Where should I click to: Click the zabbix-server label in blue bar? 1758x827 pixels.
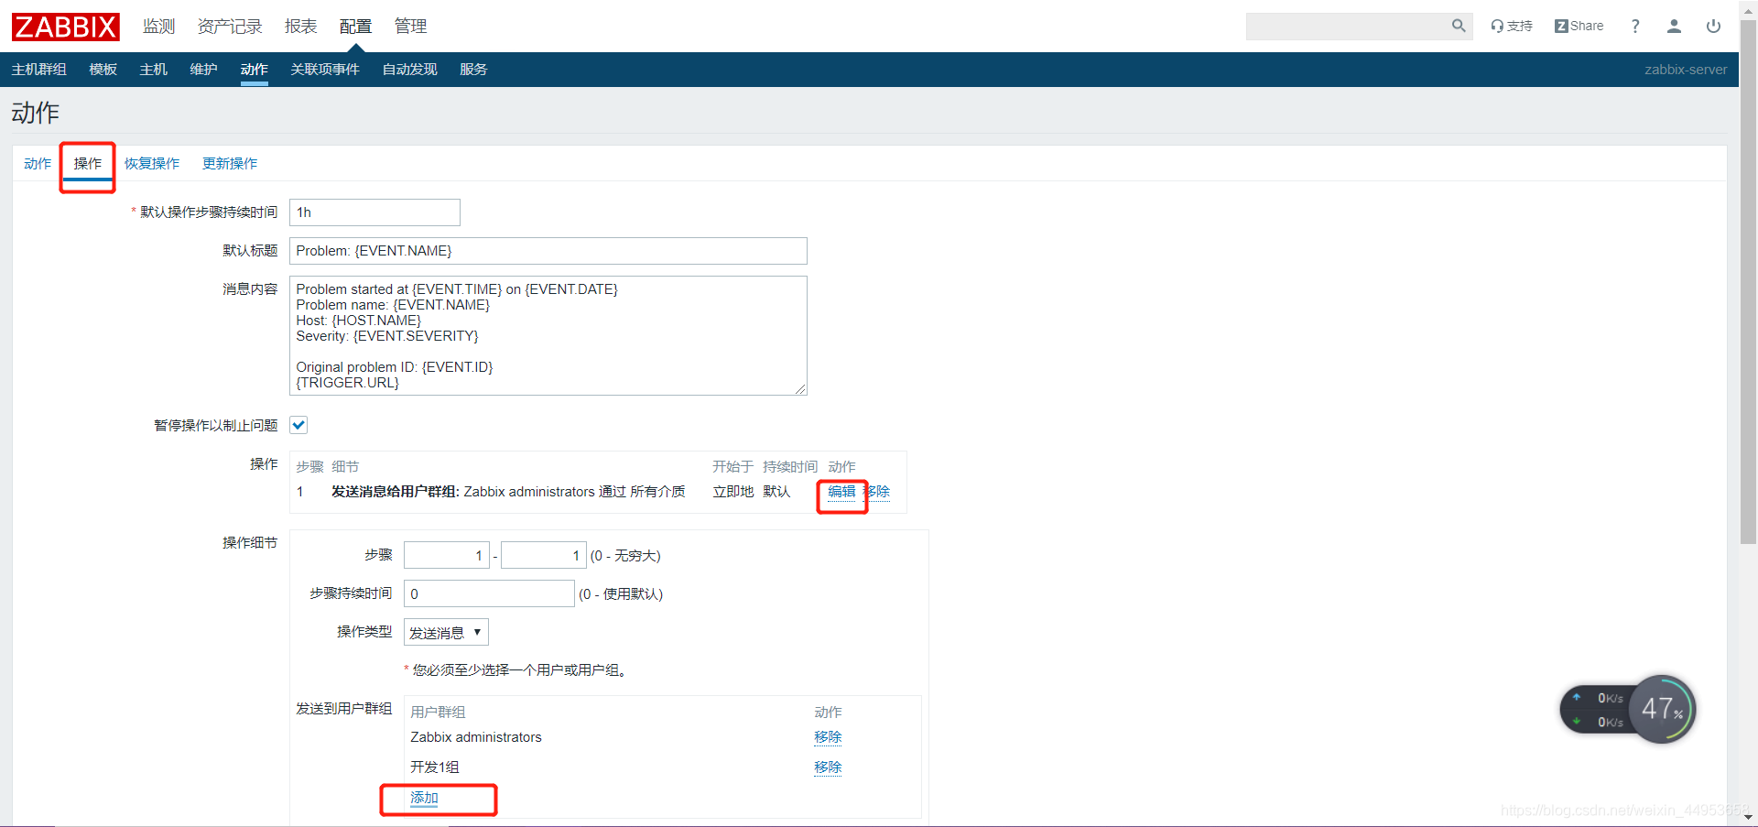pyautogui.click(x=1686, y=70)
